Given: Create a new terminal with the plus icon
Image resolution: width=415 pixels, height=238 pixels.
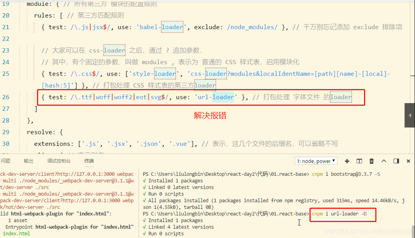Looking at the screenshot, I should [347, 161].
